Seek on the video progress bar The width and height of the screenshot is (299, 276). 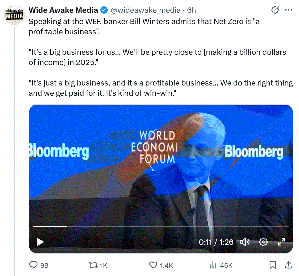pos(161,227)
